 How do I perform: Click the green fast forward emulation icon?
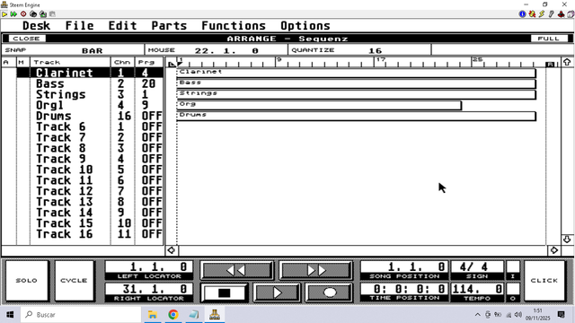pyautogui.click(x=13, y=14)
